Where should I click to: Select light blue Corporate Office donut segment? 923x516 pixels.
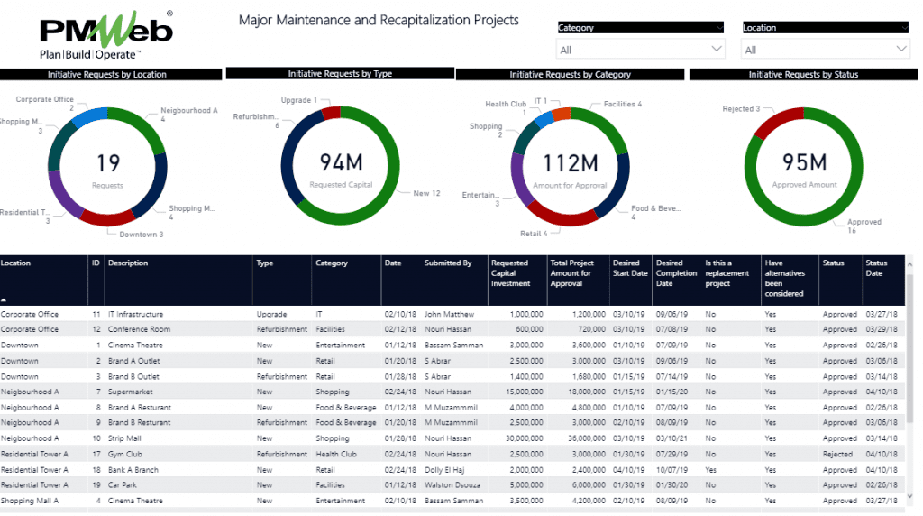point(89,116)
